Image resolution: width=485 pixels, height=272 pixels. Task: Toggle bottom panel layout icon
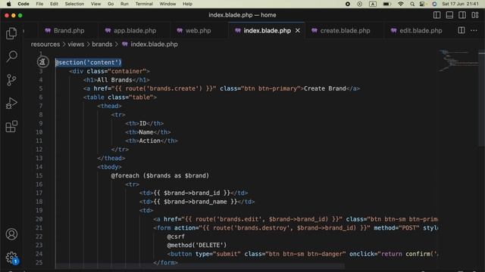click(449, 15)
